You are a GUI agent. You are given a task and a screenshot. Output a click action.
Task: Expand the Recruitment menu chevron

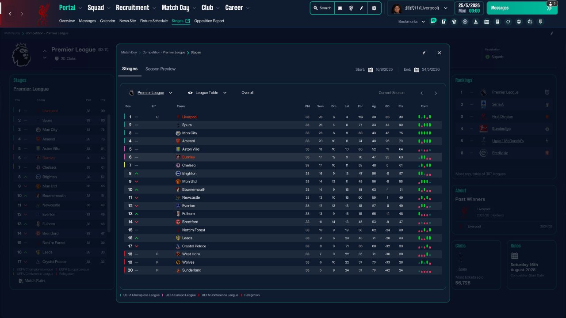[154, 8]
